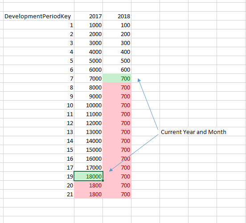246x223 pixels.
Task: Click the cell containing 1000
Action: point(89,25)
